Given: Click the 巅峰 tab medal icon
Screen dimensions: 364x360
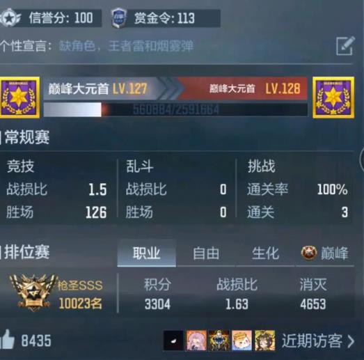Looking at the screenshot, I should tap(309, 253).
